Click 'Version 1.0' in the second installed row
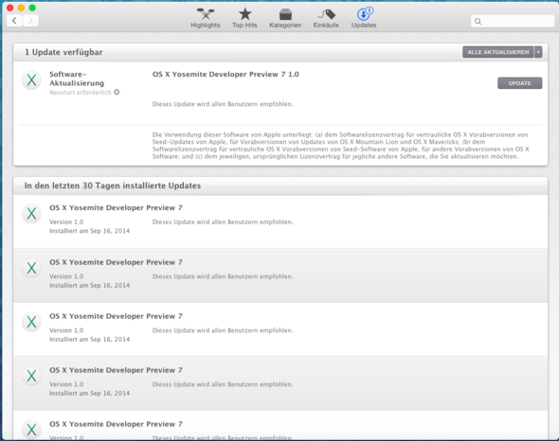The height and width of the screenshot is (441, 559). click(x=66, y=276)
